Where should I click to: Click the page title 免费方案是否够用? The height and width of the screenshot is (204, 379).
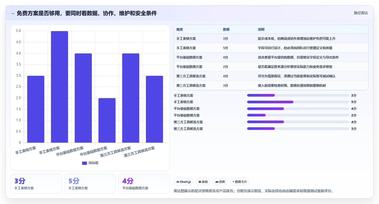(x=87, y=13)
